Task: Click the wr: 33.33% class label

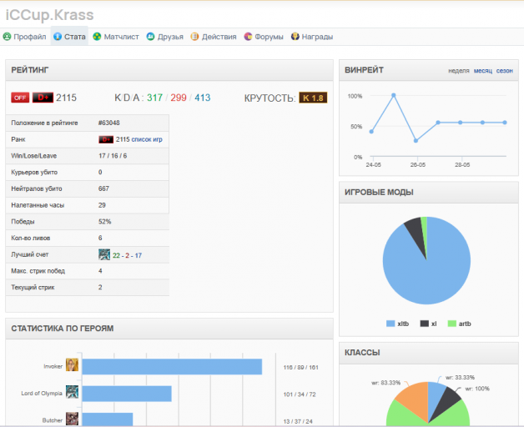Action: pos(460,377)
